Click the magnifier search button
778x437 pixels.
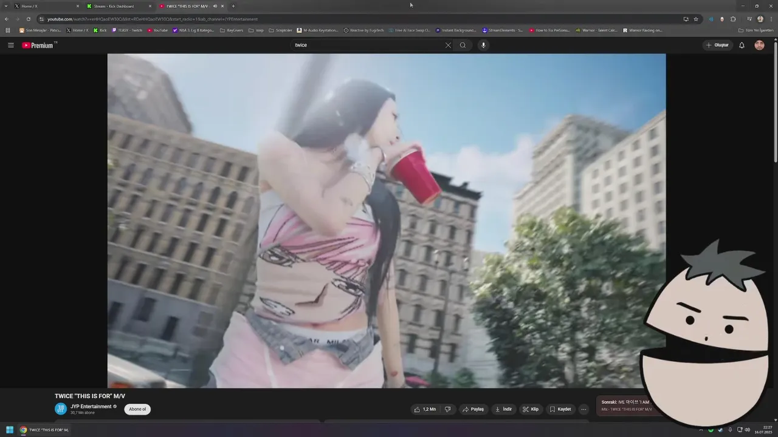[x=463, y=45]
